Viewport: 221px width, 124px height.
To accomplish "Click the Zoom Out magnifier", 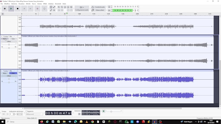I will click(62, 7).
